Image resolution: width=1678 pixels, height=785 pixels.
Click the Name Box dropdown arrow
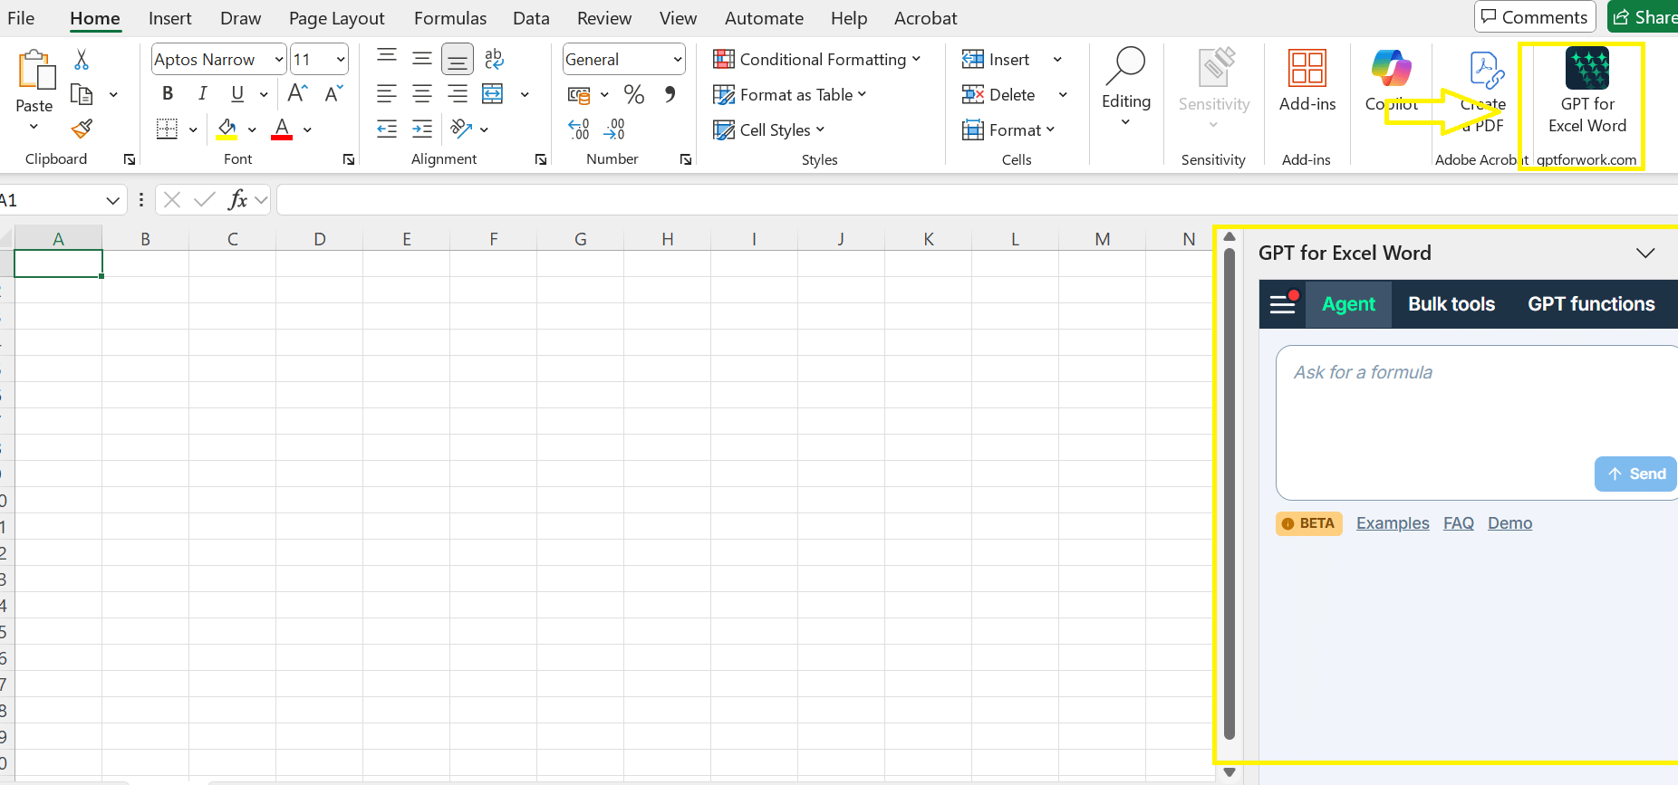pyautogui.click(x=112, y=200)
